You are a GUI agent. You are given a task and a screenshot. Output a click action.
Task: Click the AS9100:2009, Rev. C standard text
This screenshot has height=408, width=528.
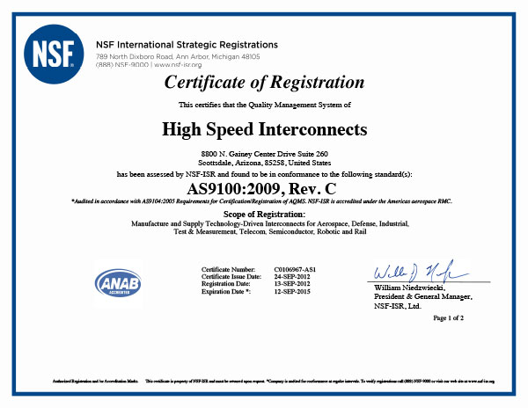[261, 189]
